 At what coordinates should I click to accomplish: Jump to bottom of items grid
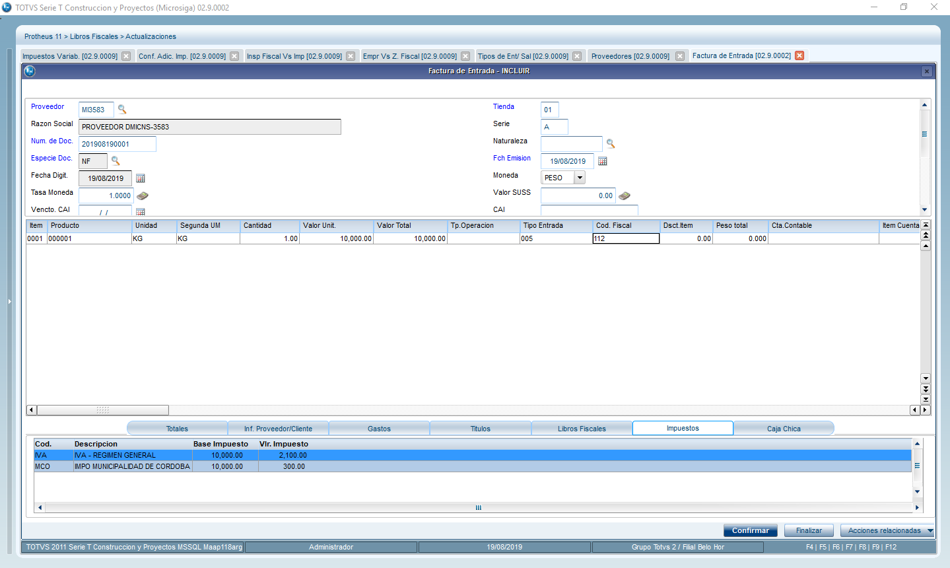click(926, 400)
